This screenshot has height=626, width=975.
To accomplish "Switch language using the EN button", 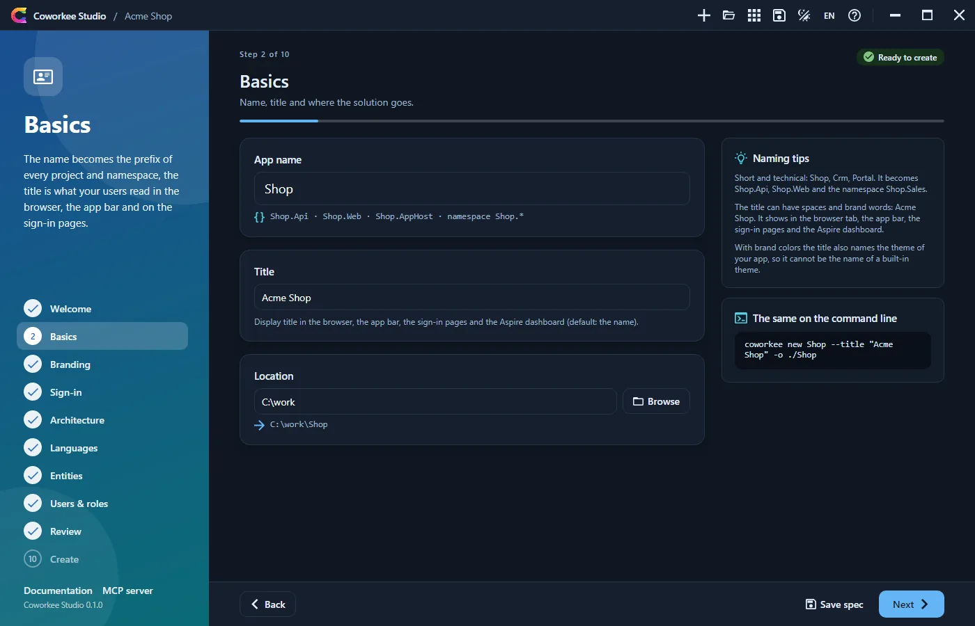I will [x=829, y=15].
